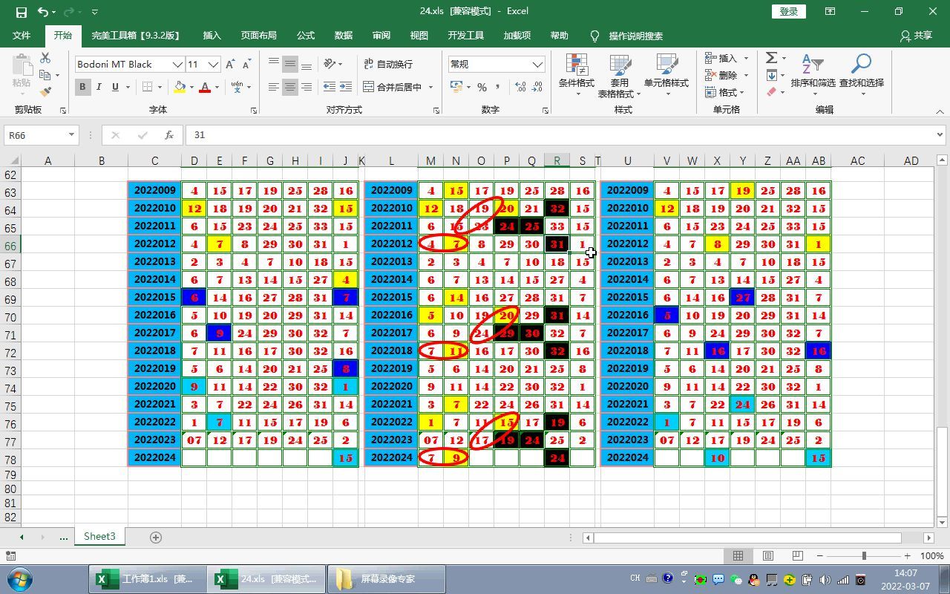Open 屏幕录像专家 from the taskbar
Image resolution: width=950 pixels, height=594 pixels.
tap(386, 579)
